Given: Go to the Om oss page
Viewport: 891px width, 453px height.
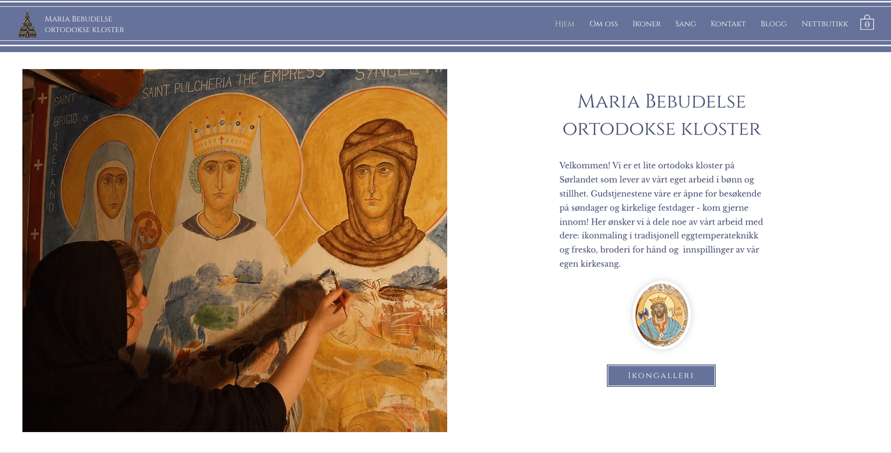Looking at the screenshot, I should click(x=603, y=24).
